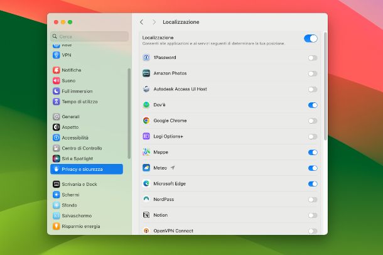Image resolution: width=383 pixels, height=255 pixels.
Task: Click the Cerca search field
Action: tap(89, 36)
